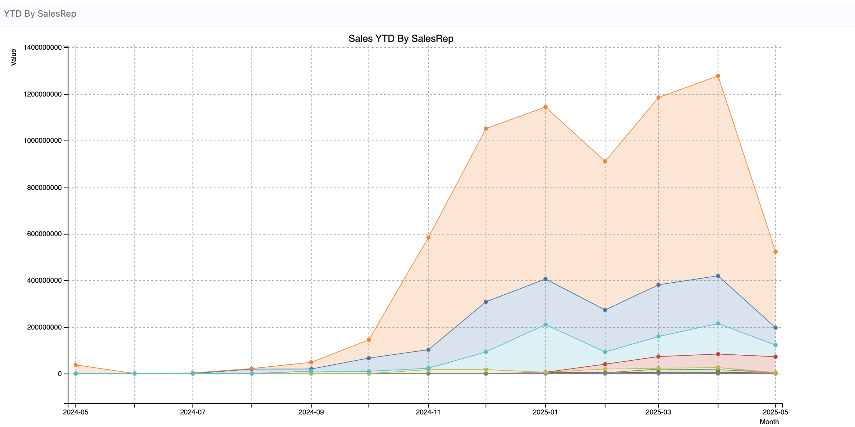The height and width of the screenshot is (427, 855).
Task: Click the orange peak data point at 2025-04
Action: coord(718,76)
